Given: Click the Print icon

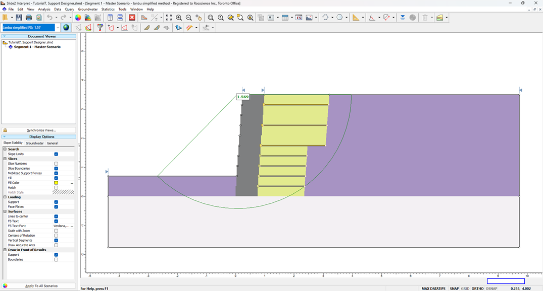Looking at the screenshot, I should coord(29,18).
